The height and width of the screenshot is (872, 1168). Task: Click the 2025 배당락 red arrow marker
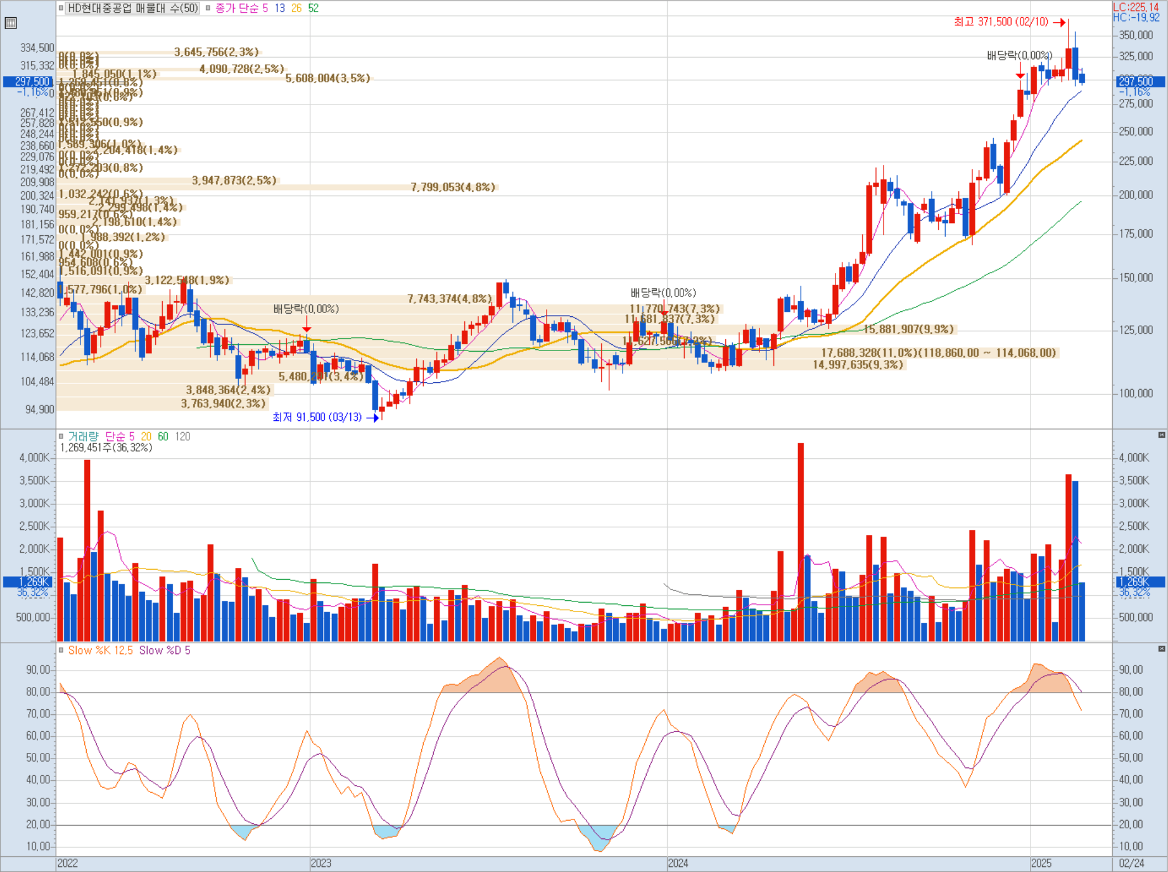(x=1020, y=70)
